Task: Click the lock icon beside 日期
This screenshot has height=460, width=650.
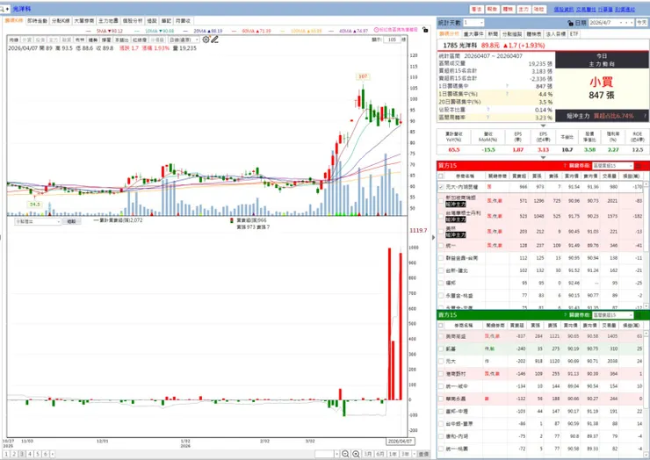Action: pyautogui.click(x=570, y=23)
